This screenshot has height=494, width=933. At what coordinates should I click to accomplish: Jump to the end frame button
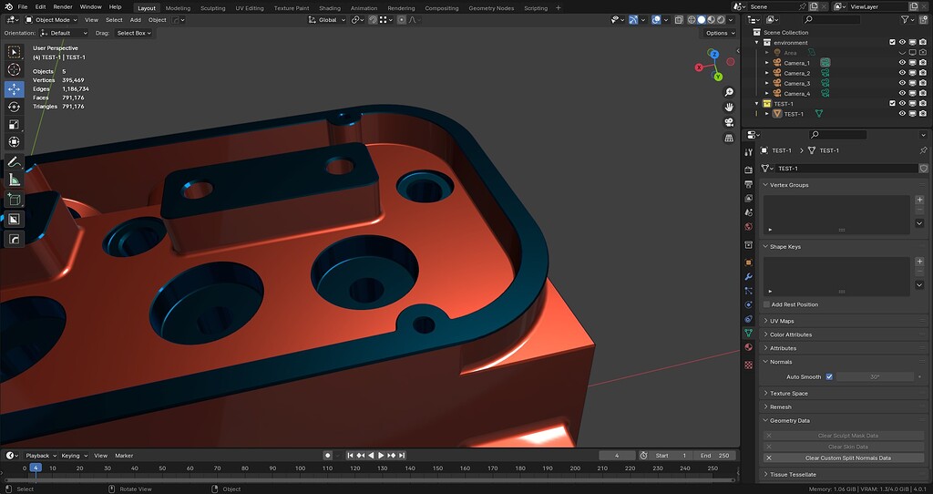click(x=402, y=456)
